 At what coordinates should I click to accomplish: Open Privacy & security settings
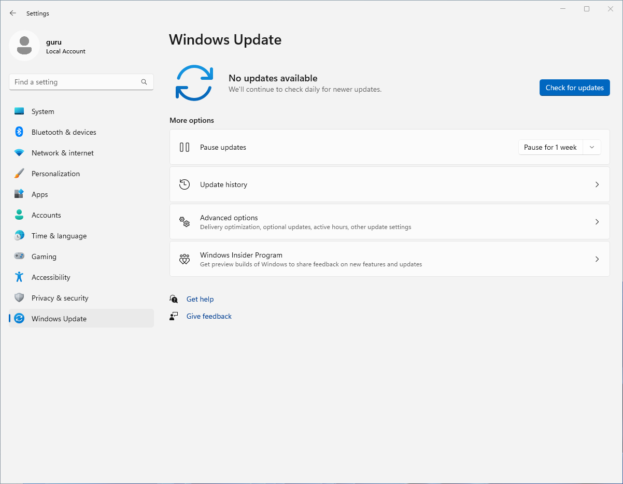click(81, 298)
